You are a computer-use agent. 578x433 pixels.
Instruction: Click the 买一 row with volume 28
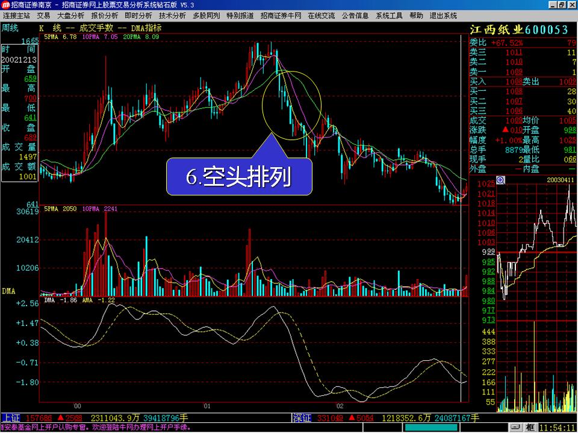click(x=523, y=91)
